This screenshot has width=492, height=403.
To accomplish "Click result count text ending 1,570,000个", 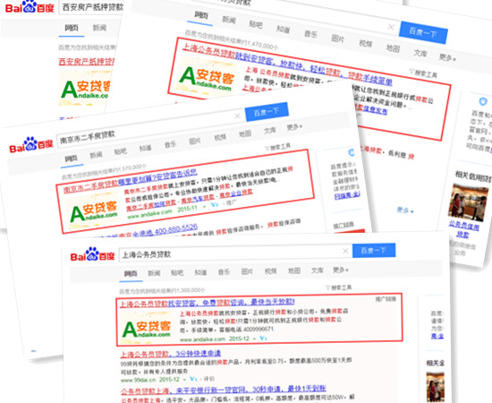I will click(x=104, y=172).
